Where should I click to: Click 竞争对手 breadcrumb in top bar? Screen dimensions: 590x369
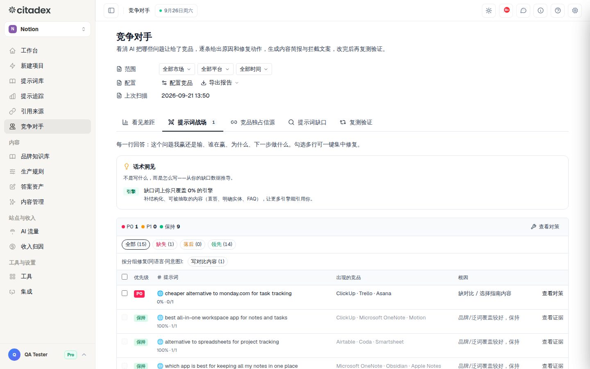(139, 11)
